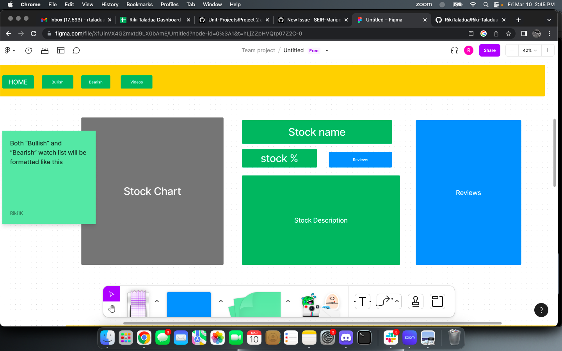Open the zoom percentage dropdown
The width and height of the screenshot is (562, 351).
pyautogui.click(x=529, y=50)
